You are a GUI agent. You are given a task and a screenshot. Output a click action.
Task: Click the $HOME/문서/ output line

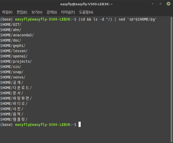point(12,93)
